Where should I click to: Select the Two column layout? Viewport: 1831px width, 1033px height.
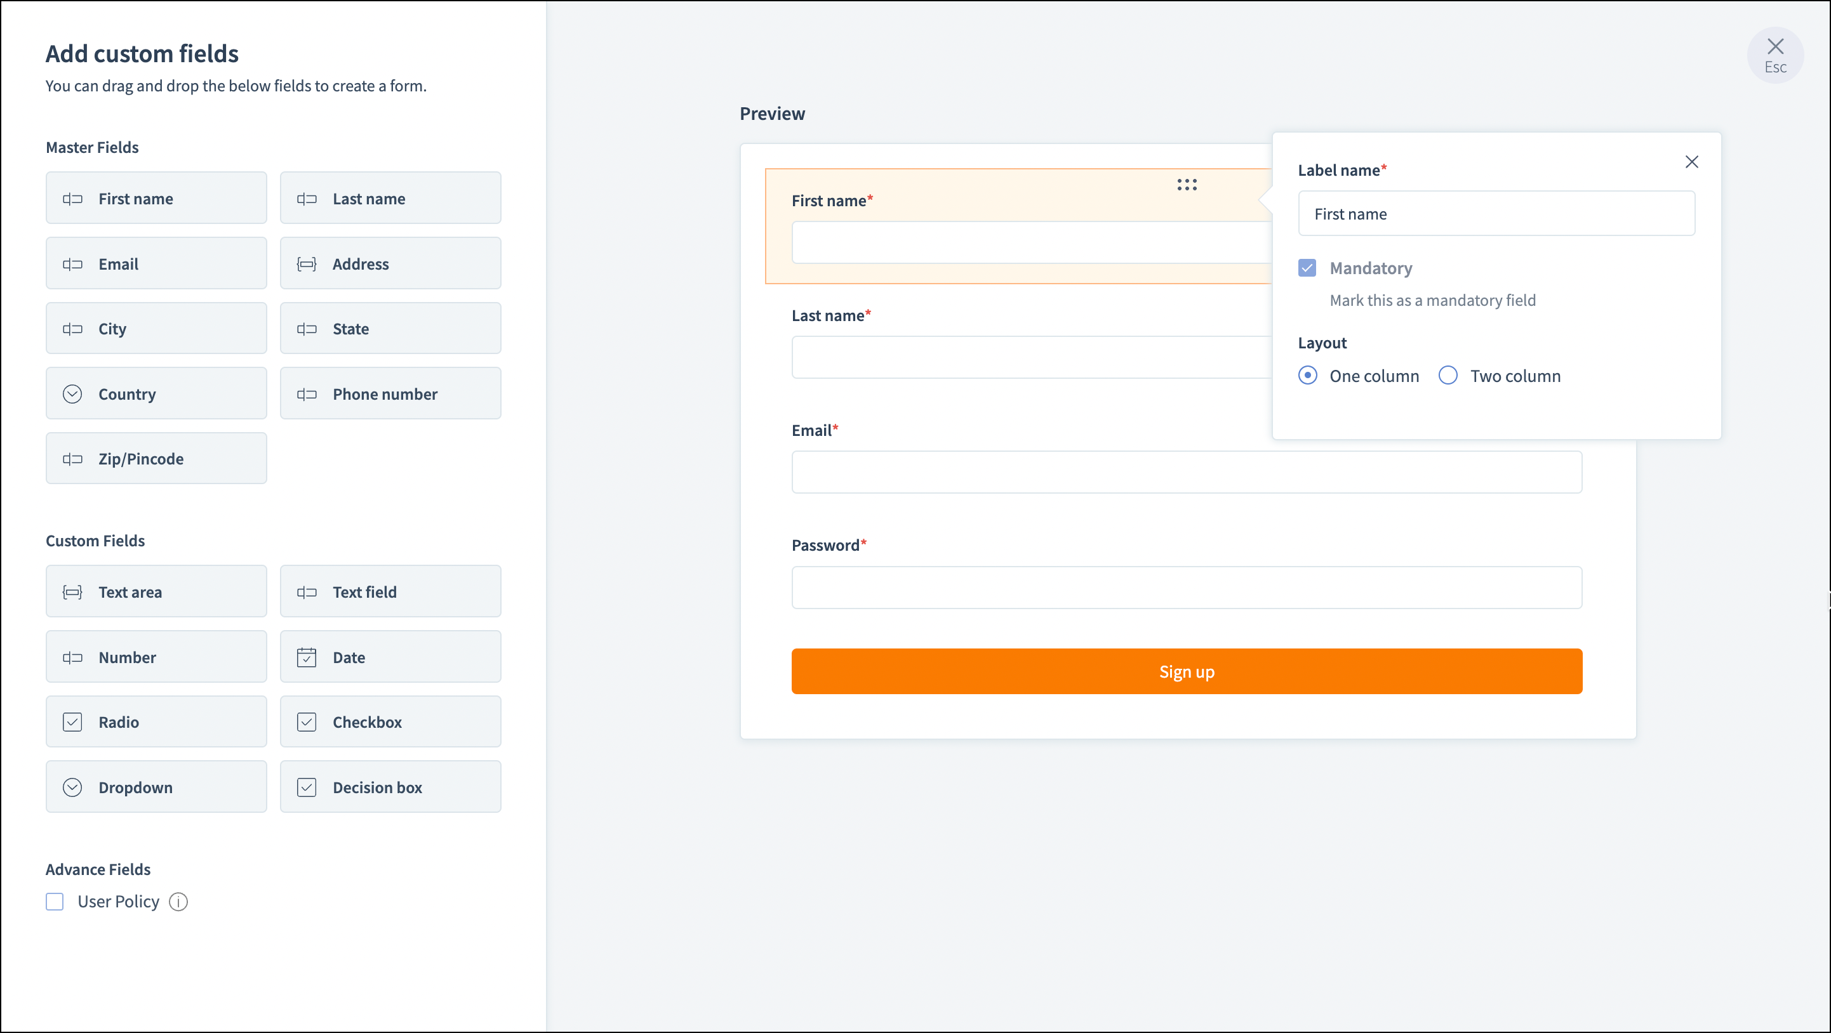[1448, 375]
